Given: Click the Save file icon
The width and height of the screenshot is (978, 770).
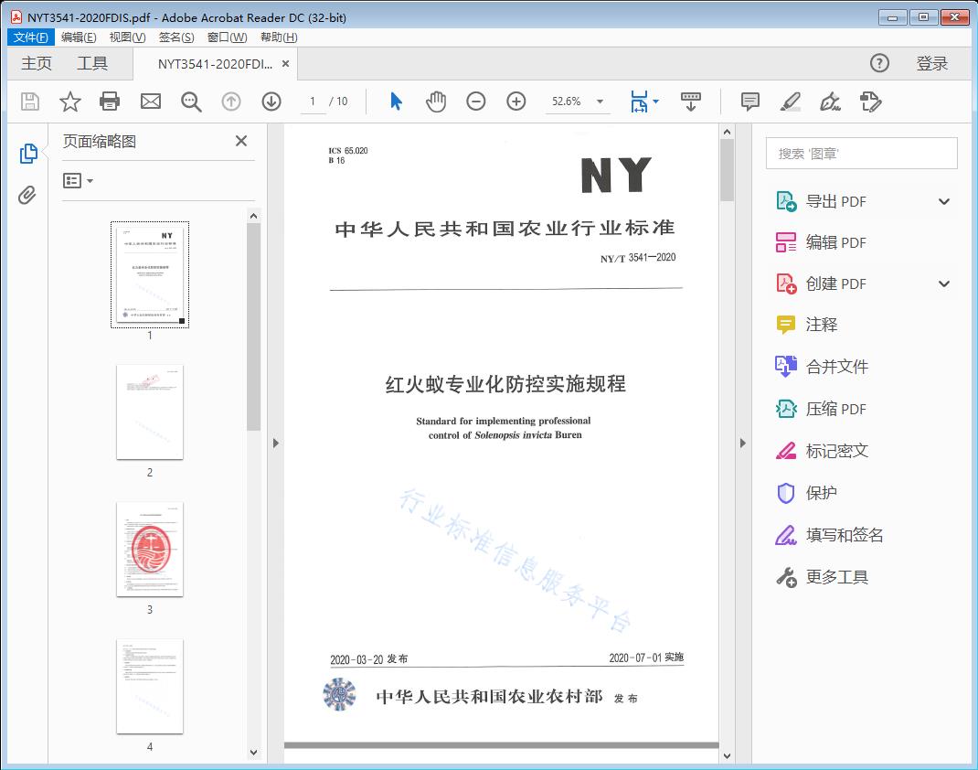Looking at the screenshot, I should (28, 102).
